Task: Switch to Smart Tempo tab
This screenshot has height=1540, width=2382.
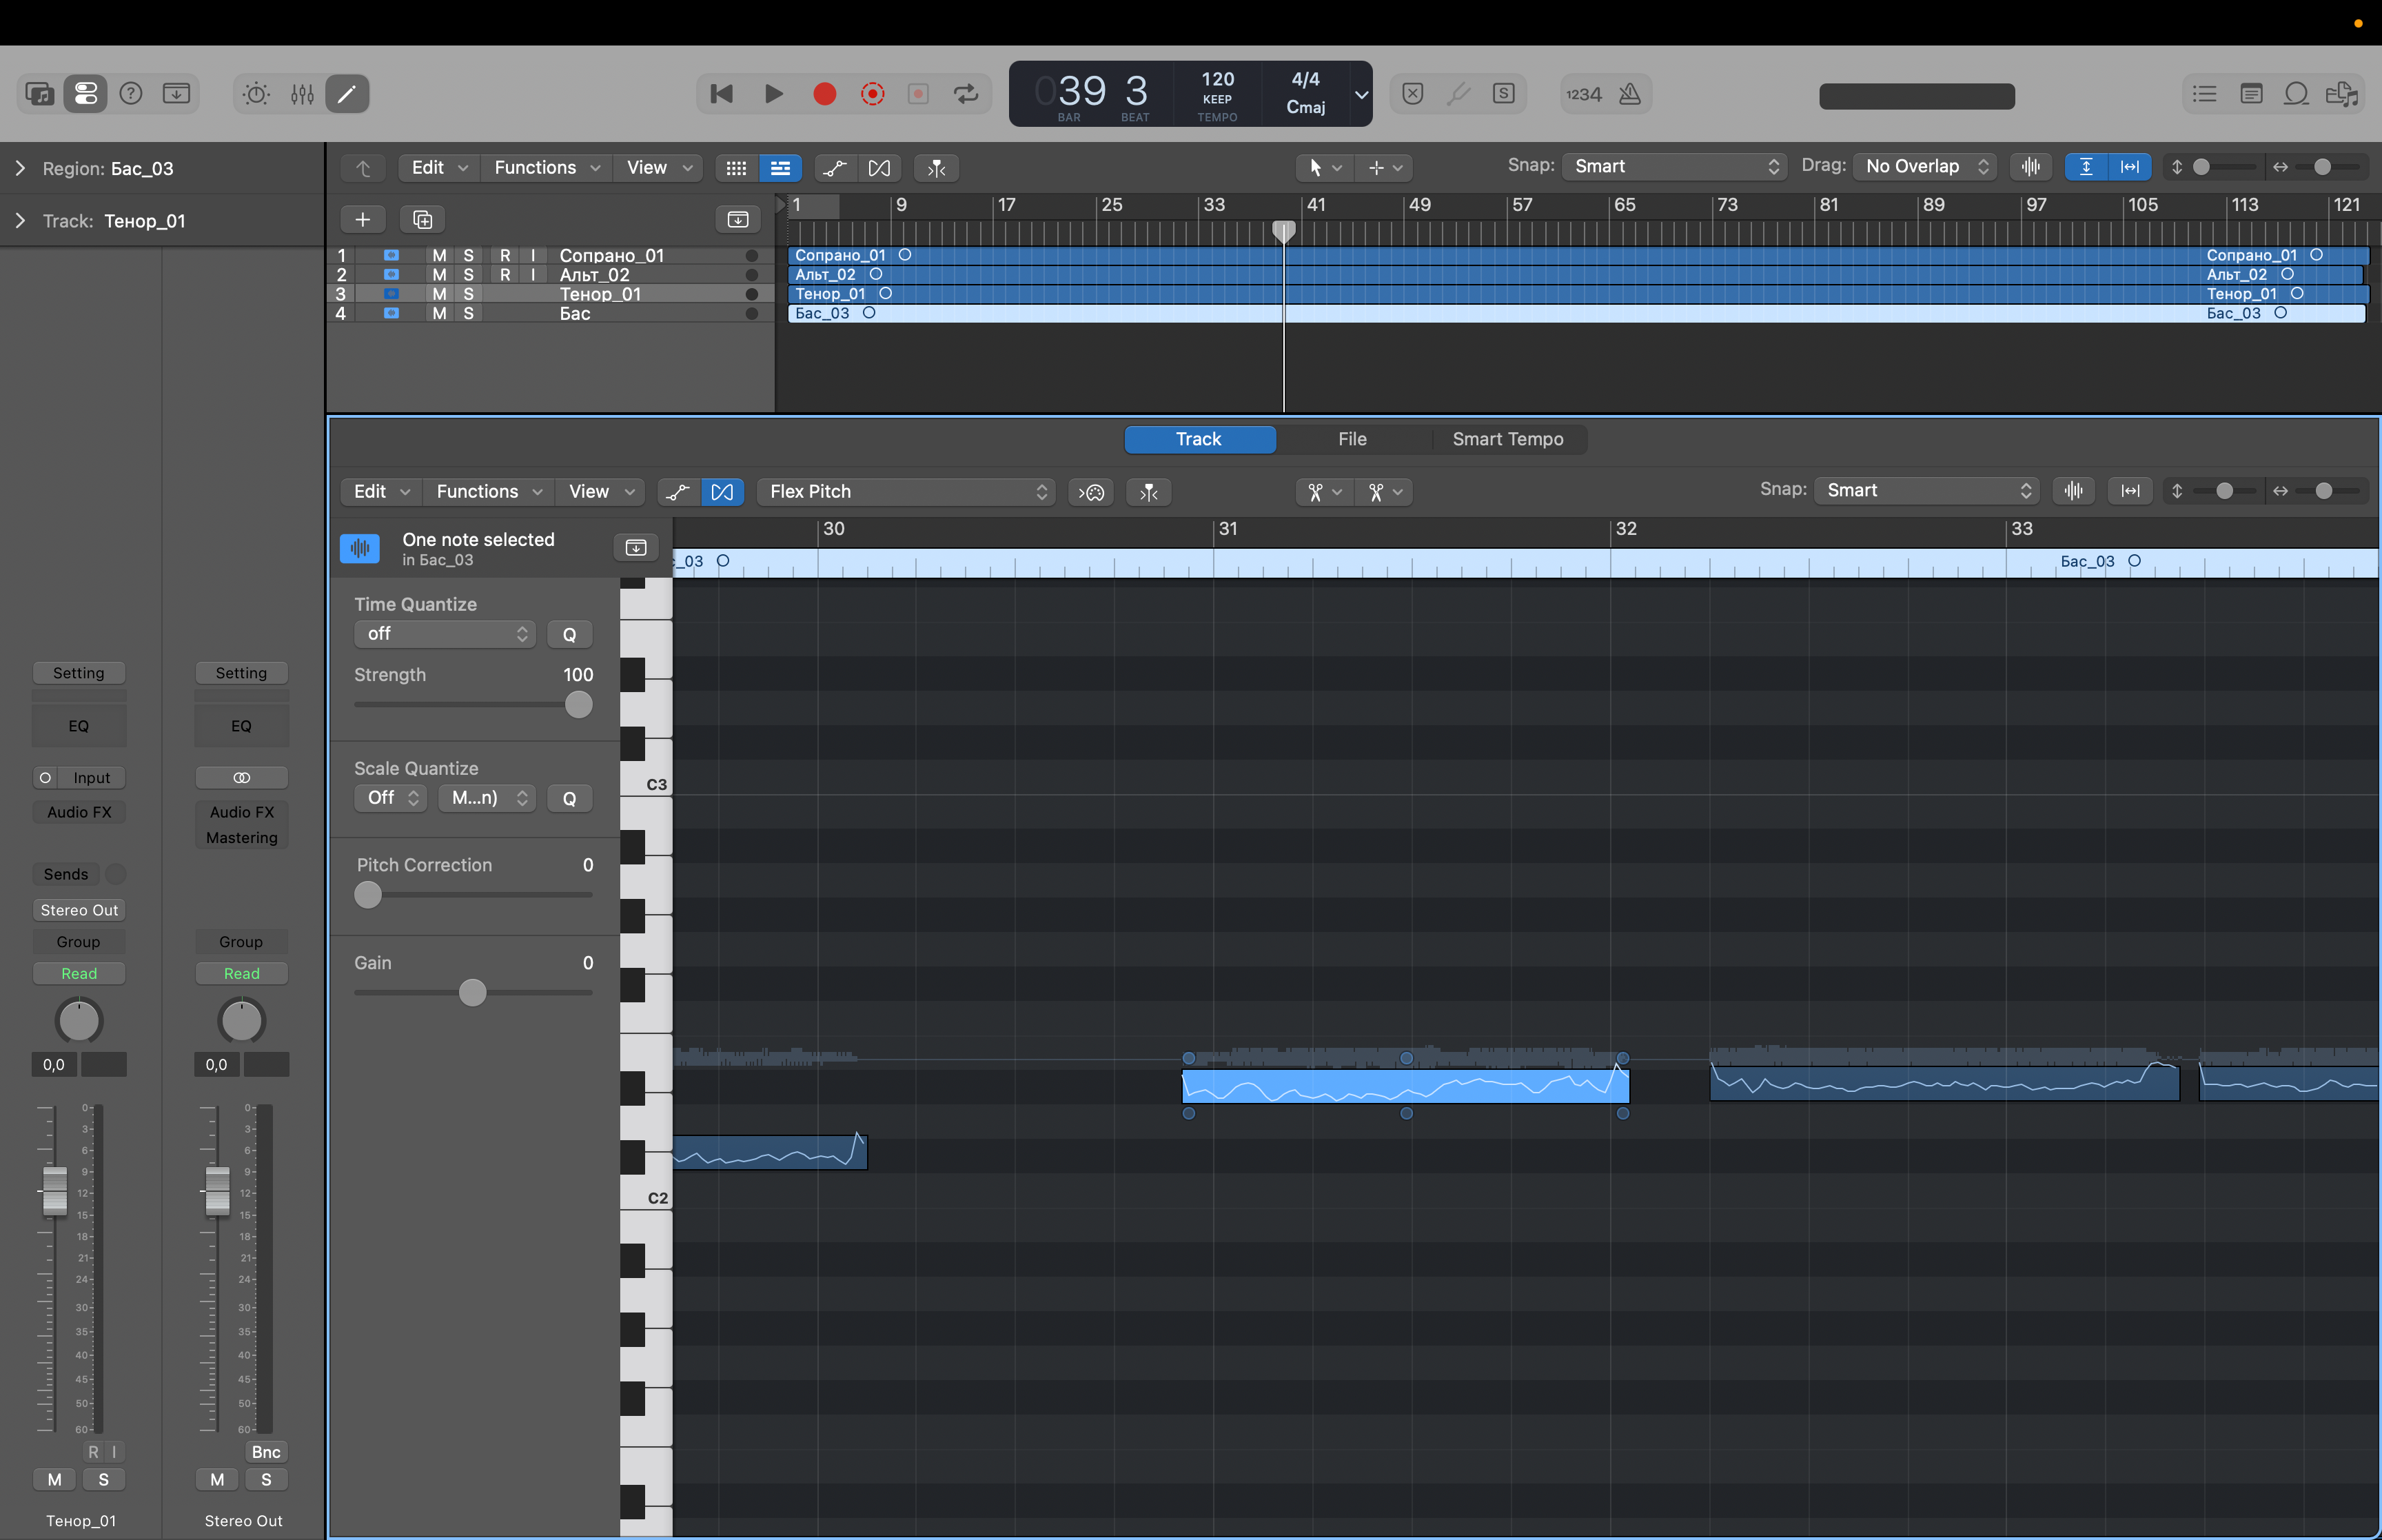Action: [1508, 440]
